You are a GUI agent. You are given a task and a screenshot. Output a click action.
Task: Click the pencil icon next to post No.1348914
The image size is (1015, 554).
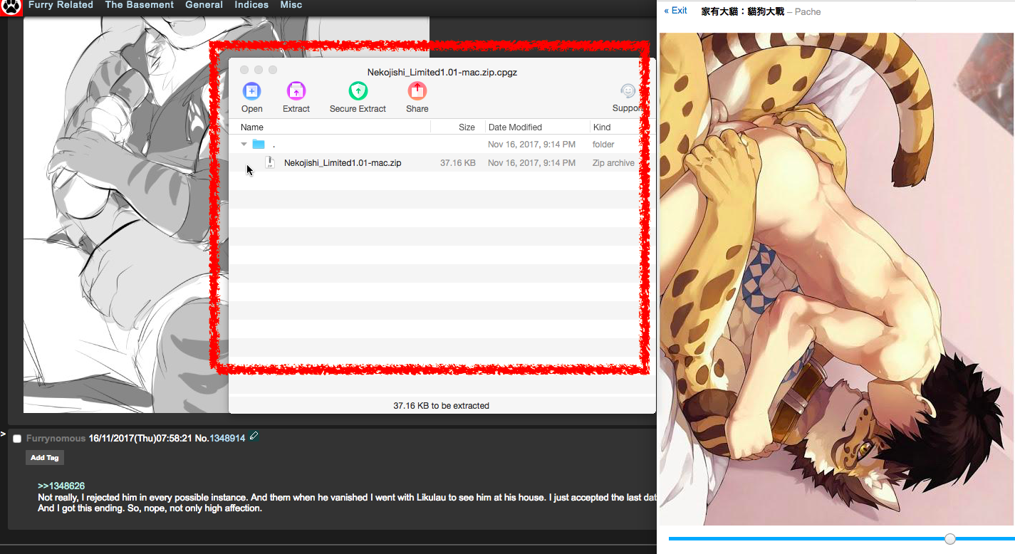[254, 436]
